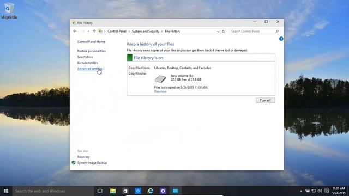Click 'Keep a history of your files' heading
Image resolution: width=349 pixels, height=196 pixels.
(x=151, y=44)
